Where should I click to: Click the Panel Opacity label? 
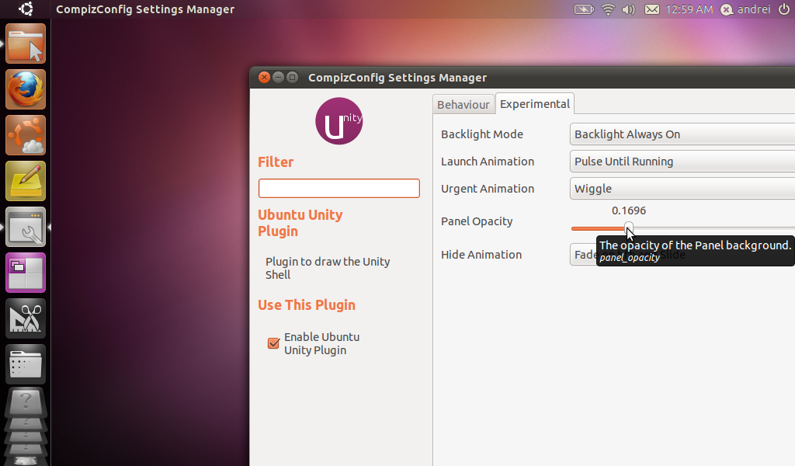point(477,221)
